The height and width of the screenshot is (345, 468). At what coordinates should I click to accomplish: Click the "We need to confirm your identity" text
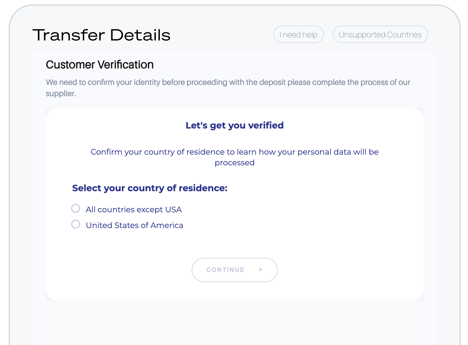(228, 82)
